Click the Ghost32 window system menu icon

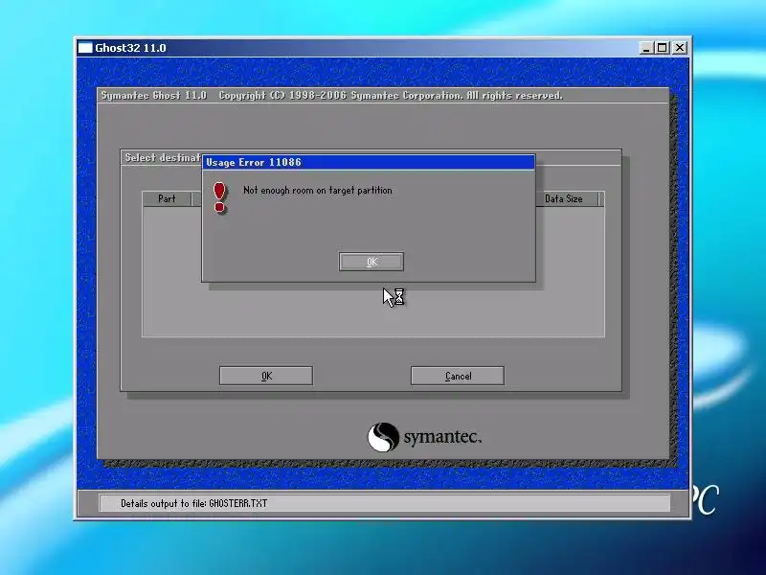click(x=85, y=47)
